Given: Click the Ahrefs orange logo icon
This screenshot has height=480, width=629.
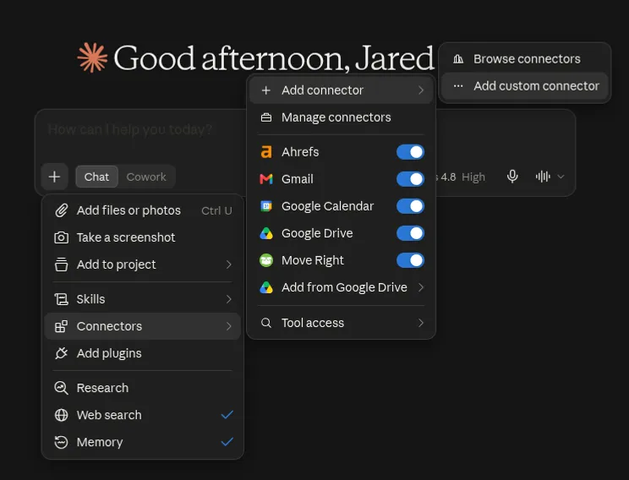Looking at the screenshot, I should tap(266, 152).
